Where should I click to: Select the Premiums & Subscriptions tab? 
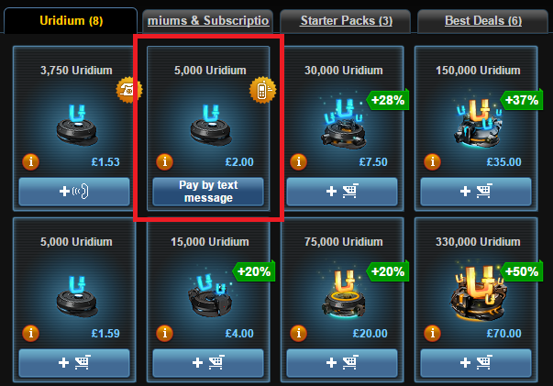(x=208, y=21)
